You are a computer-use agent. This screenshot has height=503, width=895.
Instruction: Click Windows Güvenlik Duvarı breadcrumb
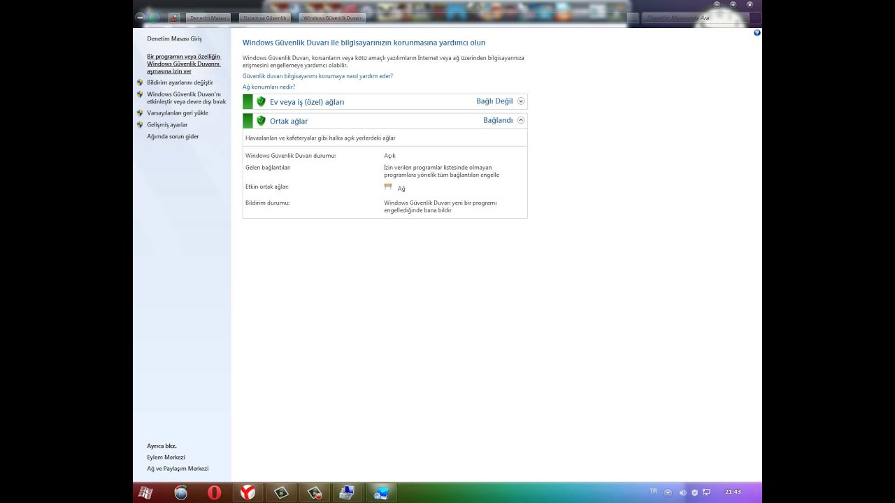point(332,17)
